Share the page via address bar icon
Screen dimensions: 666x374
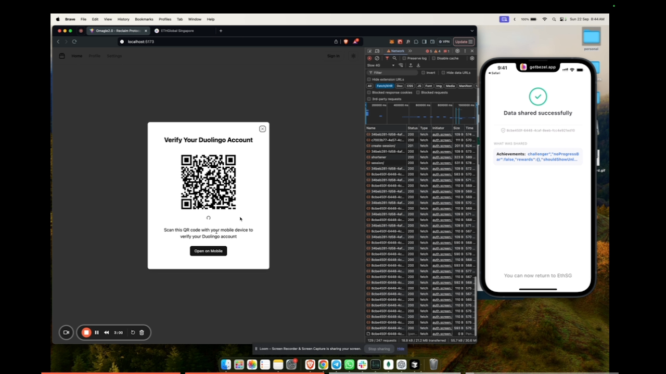(336, 42)
